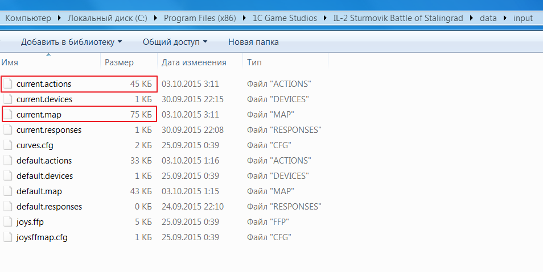Select the file name default.responses
543x272 pixels.
pos(49,207)
